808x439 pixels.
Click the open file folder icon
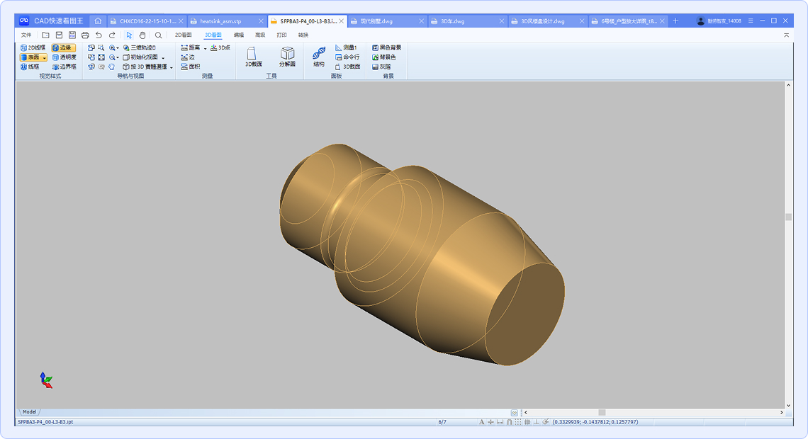(x=46, y=35)
